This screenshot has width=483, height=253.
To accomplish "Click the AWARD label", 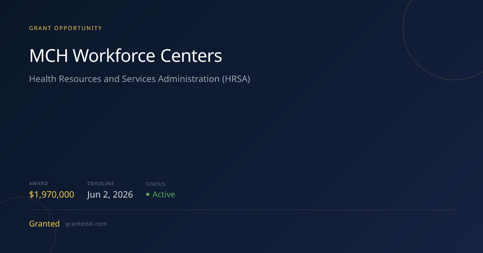I will (39, 184).
